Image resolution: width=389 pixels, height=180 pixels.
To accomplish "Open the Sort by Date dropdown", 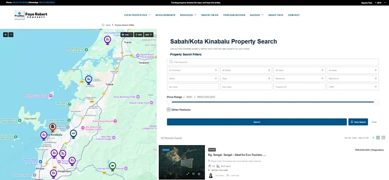I will click(359, 138).
